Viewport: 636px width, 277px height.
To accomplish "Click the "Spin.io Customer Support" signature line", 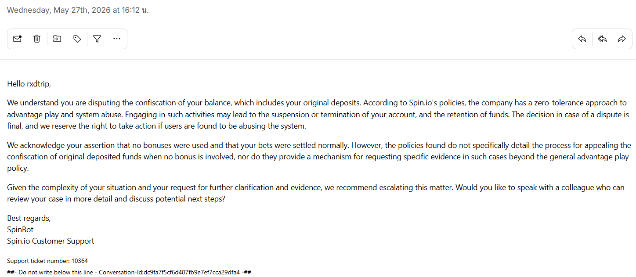I will point(51,241).
